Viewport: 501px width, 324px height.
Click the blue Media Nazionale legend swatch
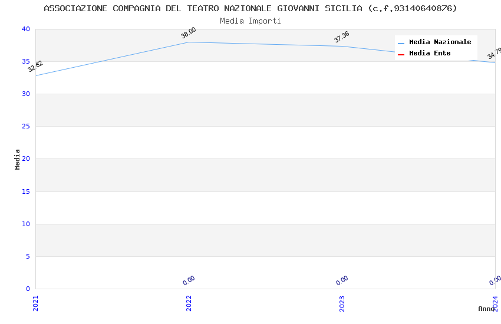click(x=401, y=43)
